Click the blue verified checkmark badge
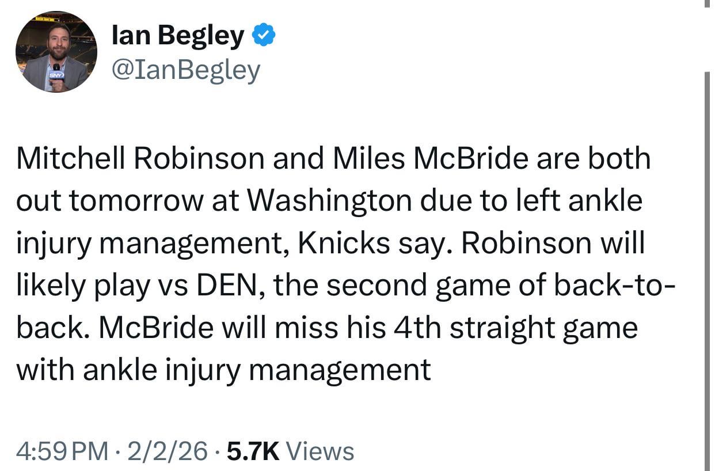 [264, 36]
